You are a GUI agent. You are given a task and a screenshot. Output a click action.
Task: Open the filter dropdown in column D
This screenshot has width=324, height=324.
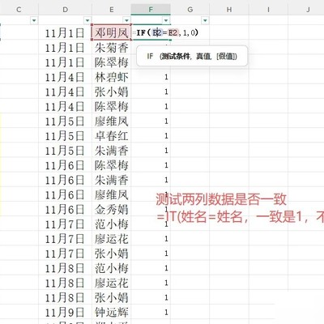pyautogui.click(x=87, y=20)
